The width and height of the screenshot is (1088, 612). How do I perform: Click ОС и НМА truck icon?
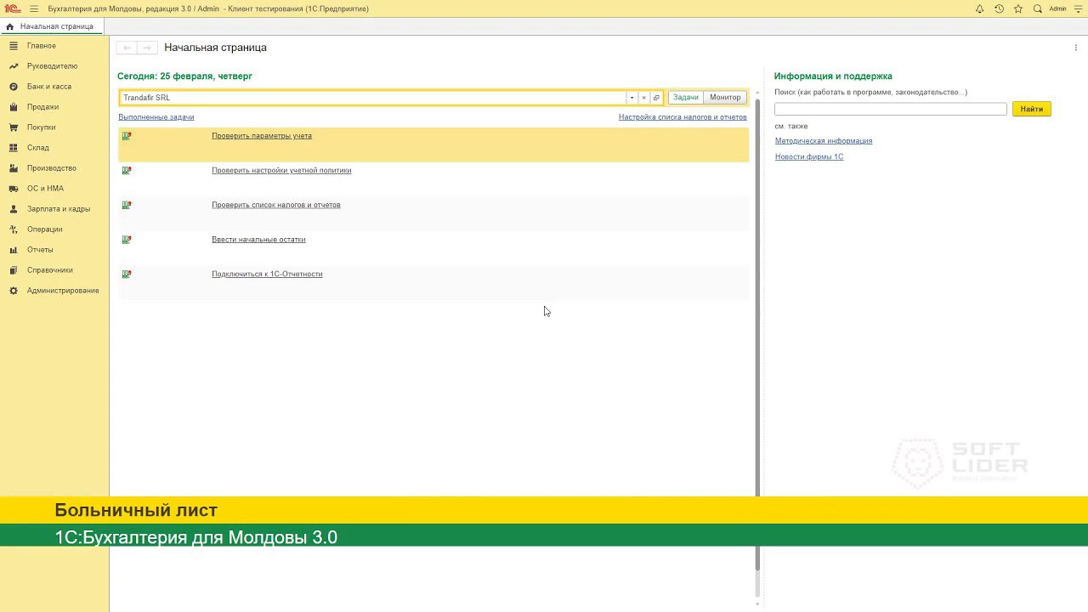pyautogui.click(x=14, y=189)
